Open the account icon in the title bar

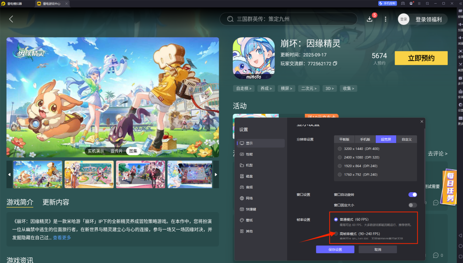412,3
